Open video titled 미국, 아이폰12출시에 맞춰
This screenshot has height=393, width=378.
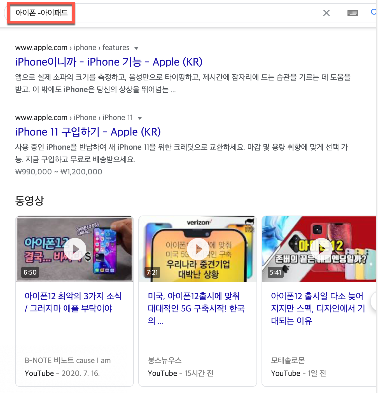196,308
